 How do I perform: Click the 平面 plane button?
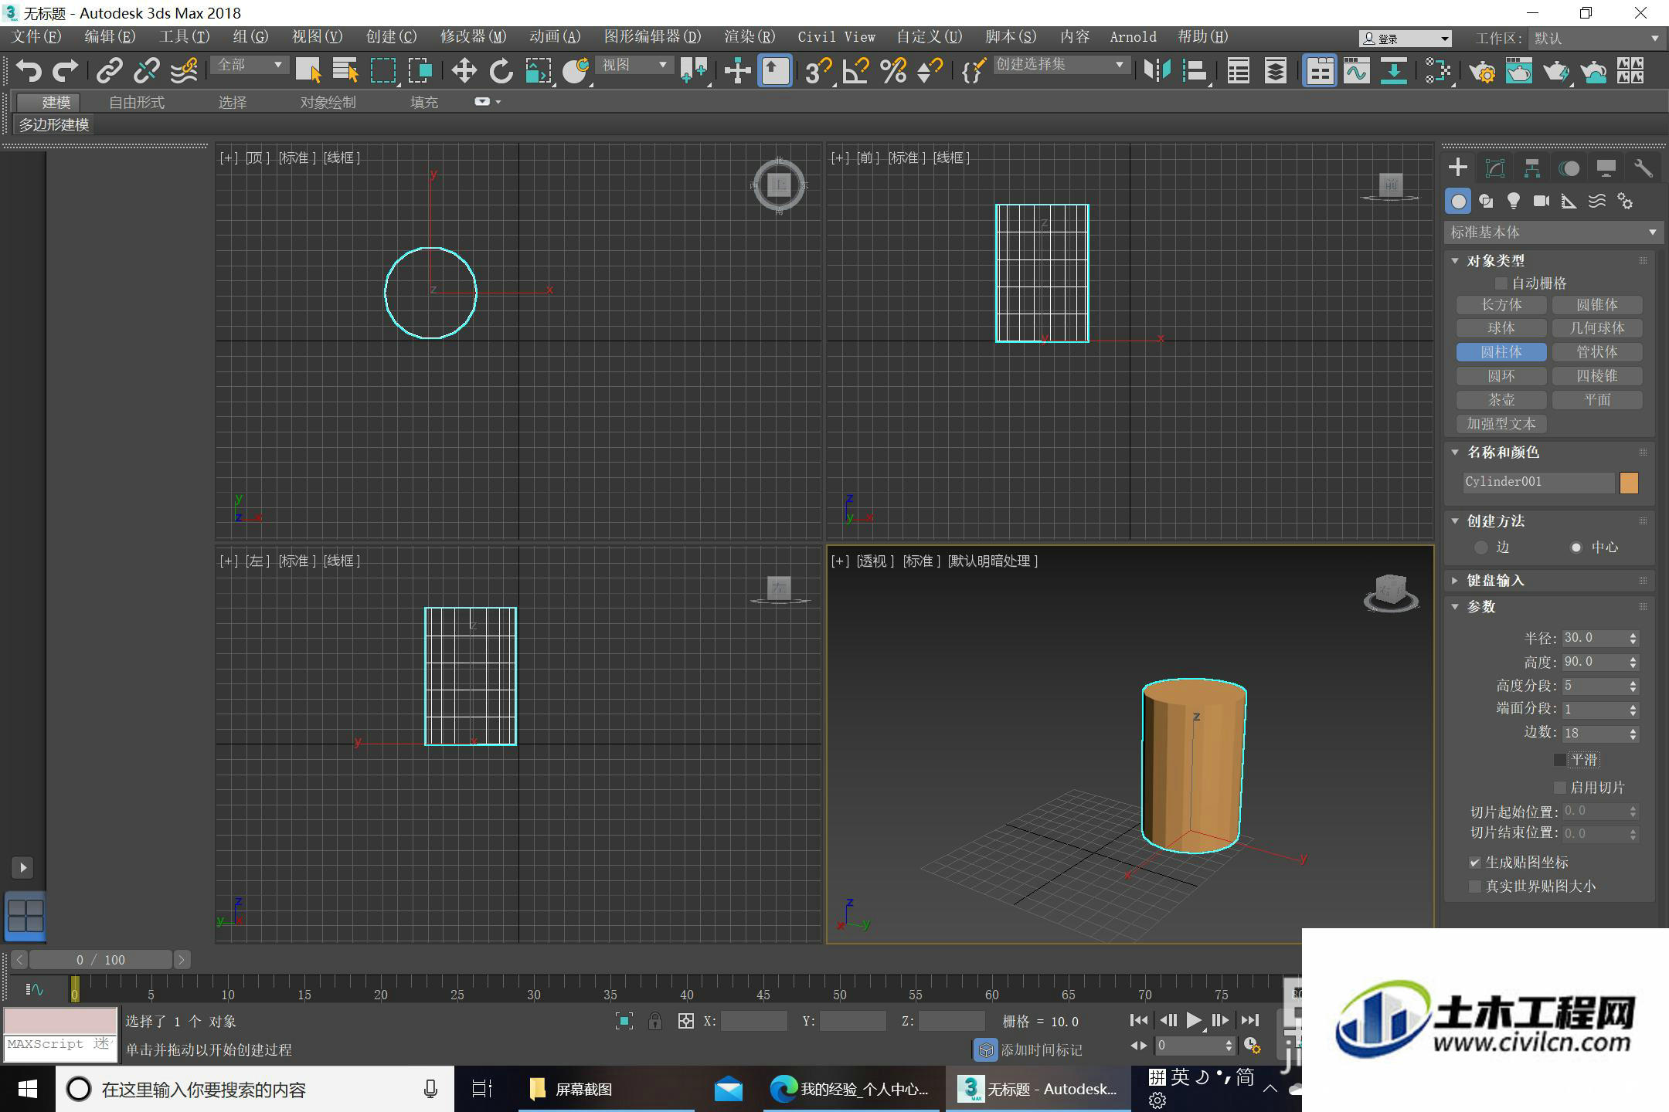[x=1597, y=400]
